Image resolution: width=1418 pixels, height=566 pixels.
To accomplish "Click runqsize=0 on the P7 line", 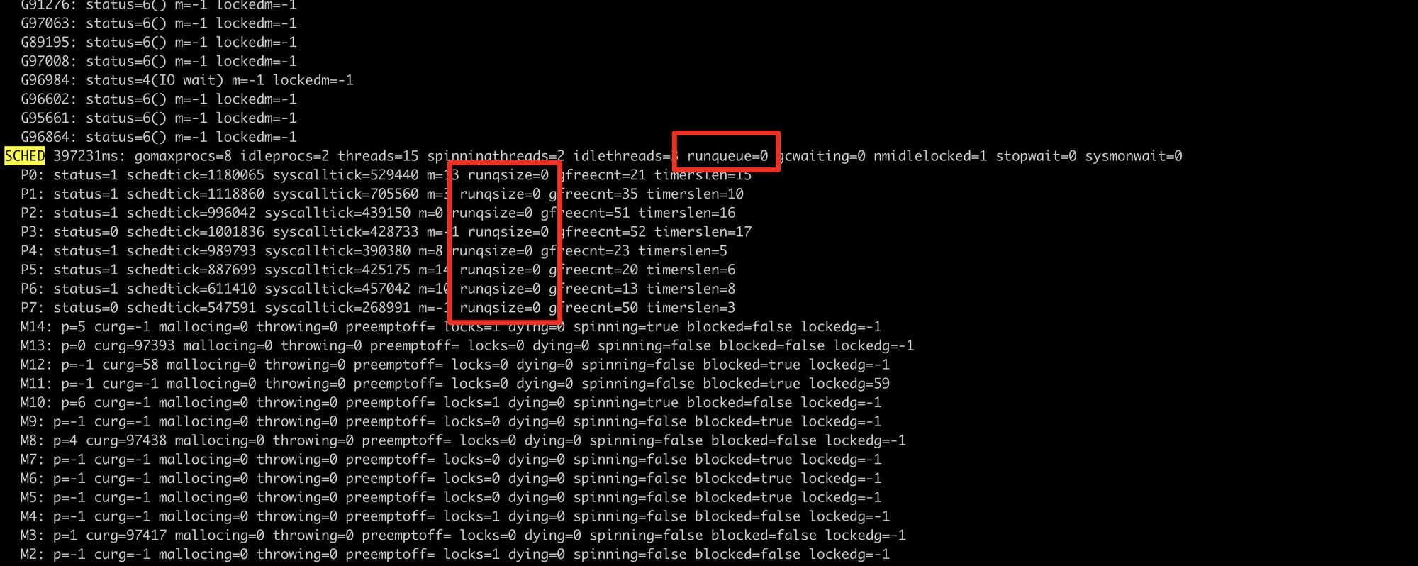I will point(500,308).
